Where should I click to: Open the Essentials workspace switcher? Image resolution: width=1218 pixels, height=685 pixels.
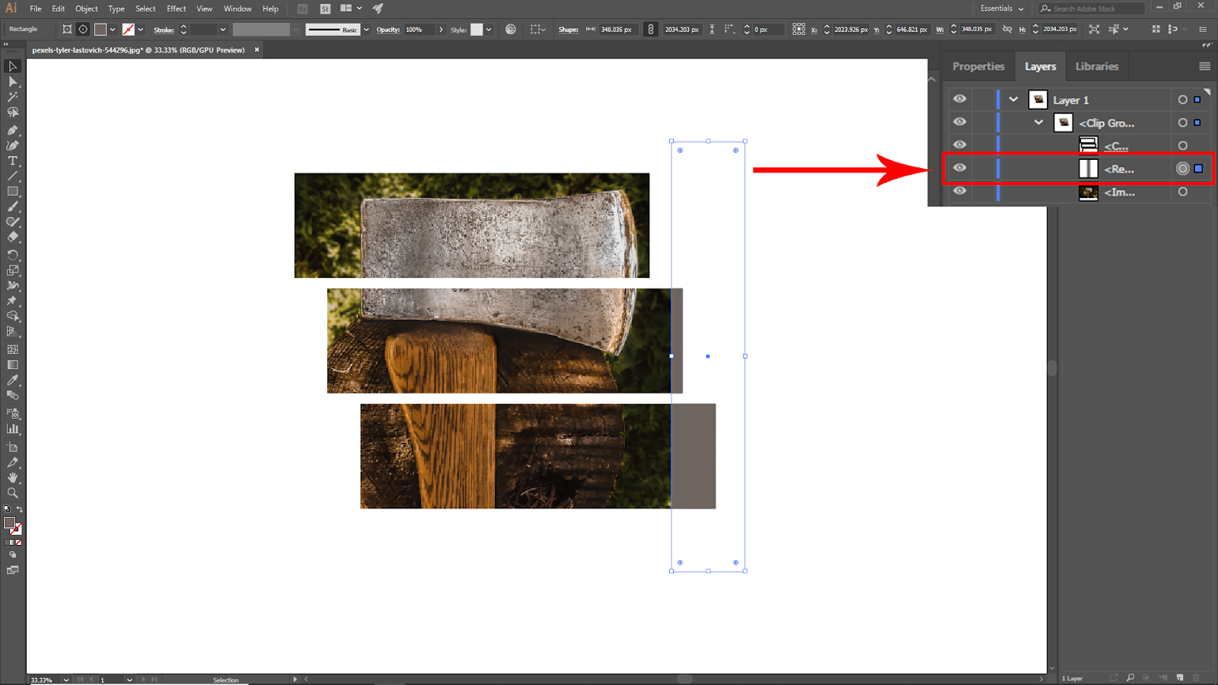point(1002,8)
